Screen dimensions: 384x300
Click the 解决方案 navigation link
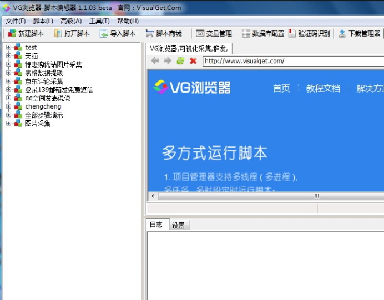click(370, 88)
